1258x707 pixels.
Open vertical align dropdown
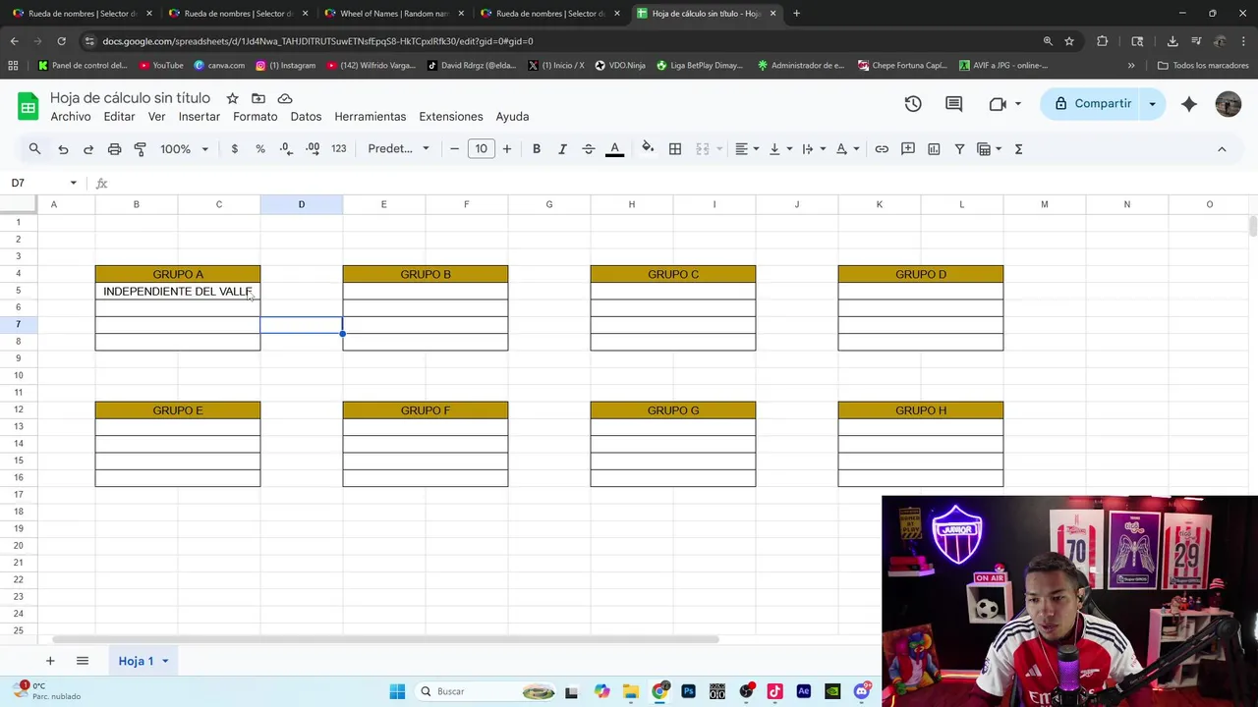pyautogui.click(x=780, y=149)
